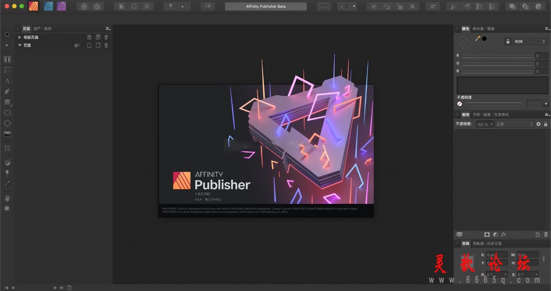Select the Table tool

pyautogui.click(x=7, y=70)
